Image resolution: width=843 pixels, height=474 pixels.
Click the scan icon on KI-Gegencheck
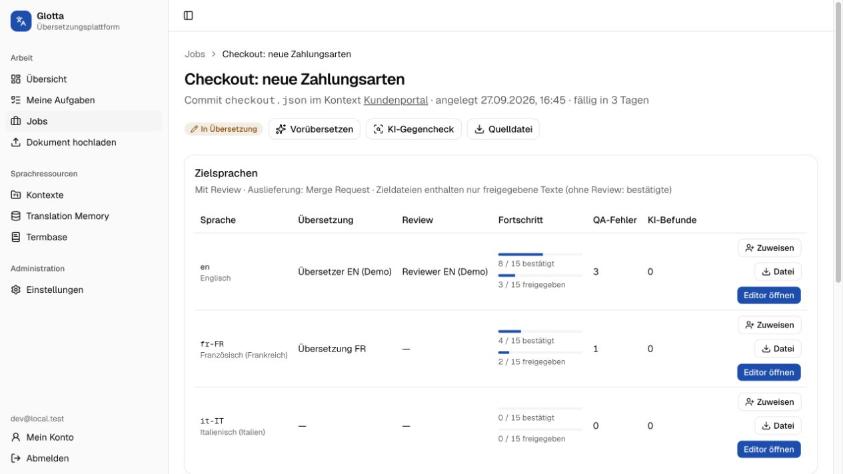point(379,129)
